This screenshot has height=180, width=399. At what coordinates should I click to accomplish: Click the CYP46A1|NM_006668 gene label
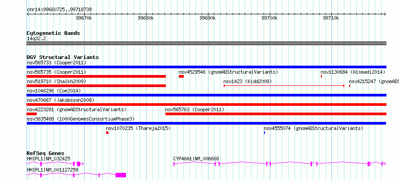(196, 159)
